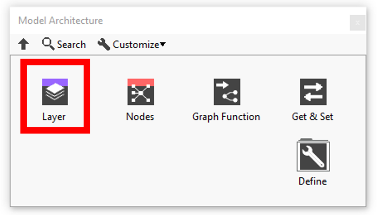Open the Graph Function palette icon
The image size is (377, 215).
point(227,92)
